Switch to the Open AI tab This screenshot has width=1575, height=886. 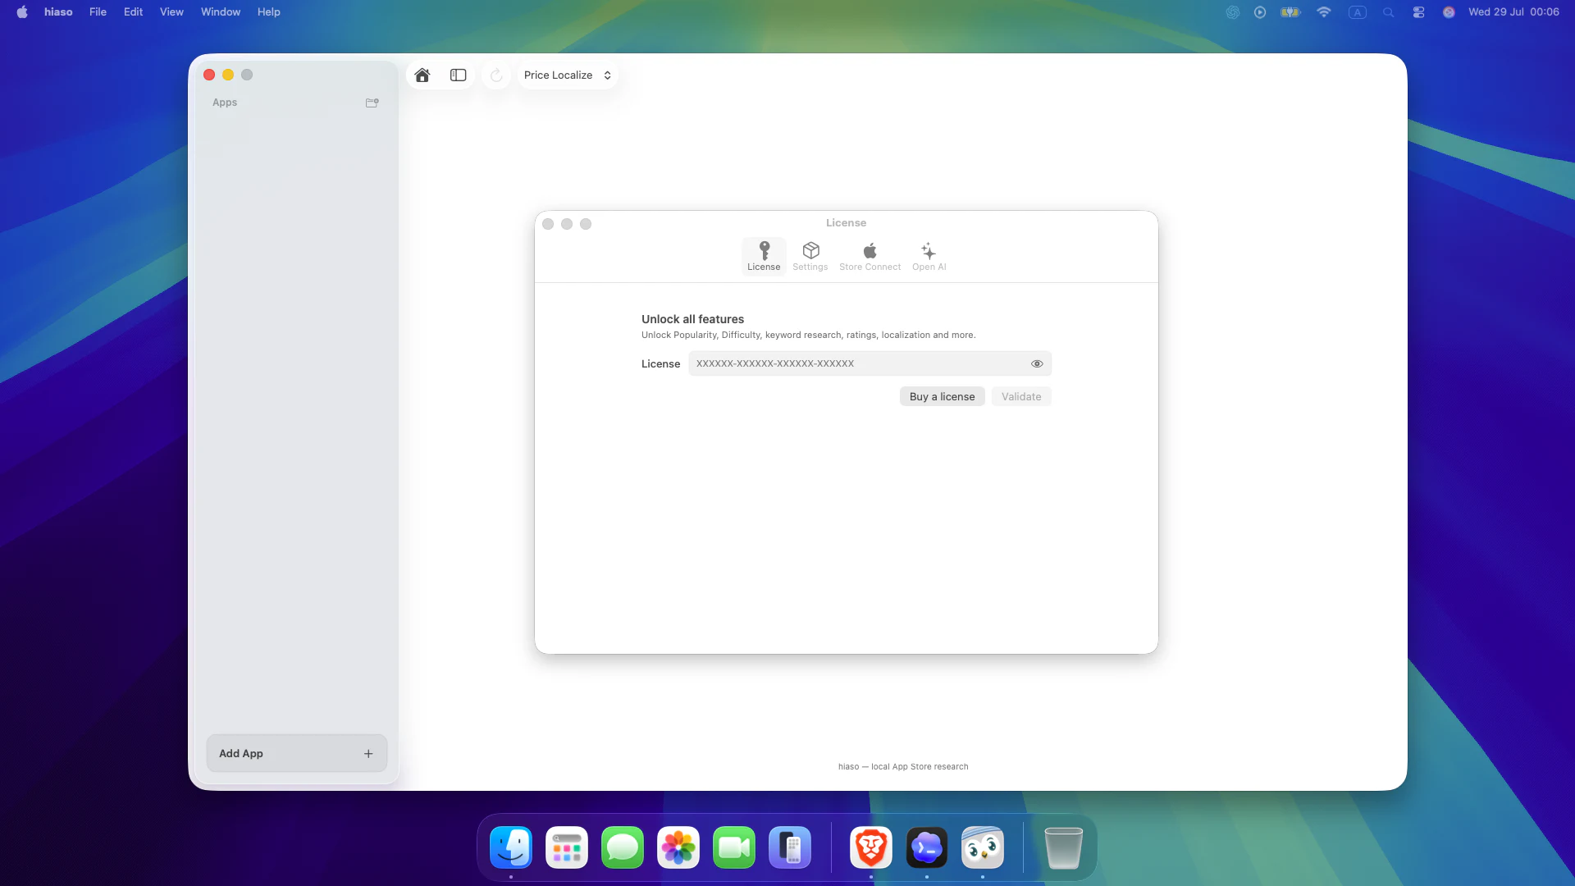(x=929, y=257)
